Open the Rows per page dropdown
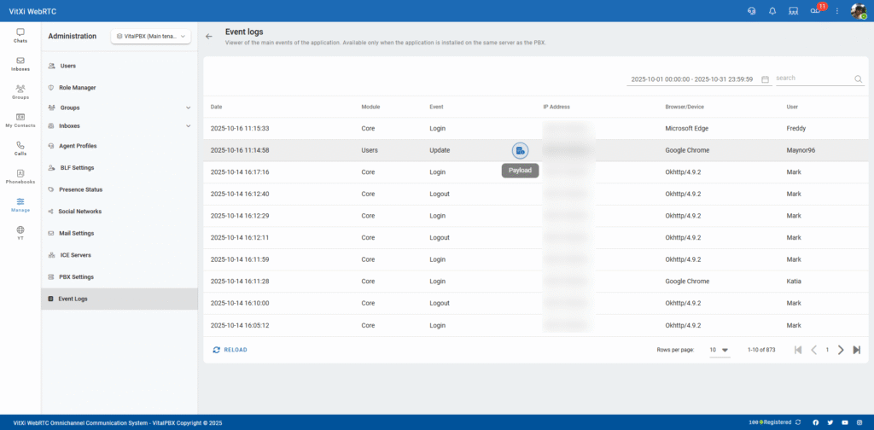Screen dimensions: 874x430 point(720,350)
